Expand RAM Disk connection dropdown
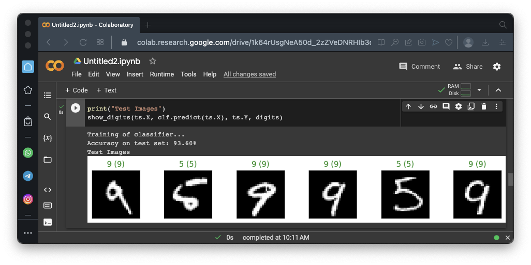The image size is (531, 265). click(479, 90)
